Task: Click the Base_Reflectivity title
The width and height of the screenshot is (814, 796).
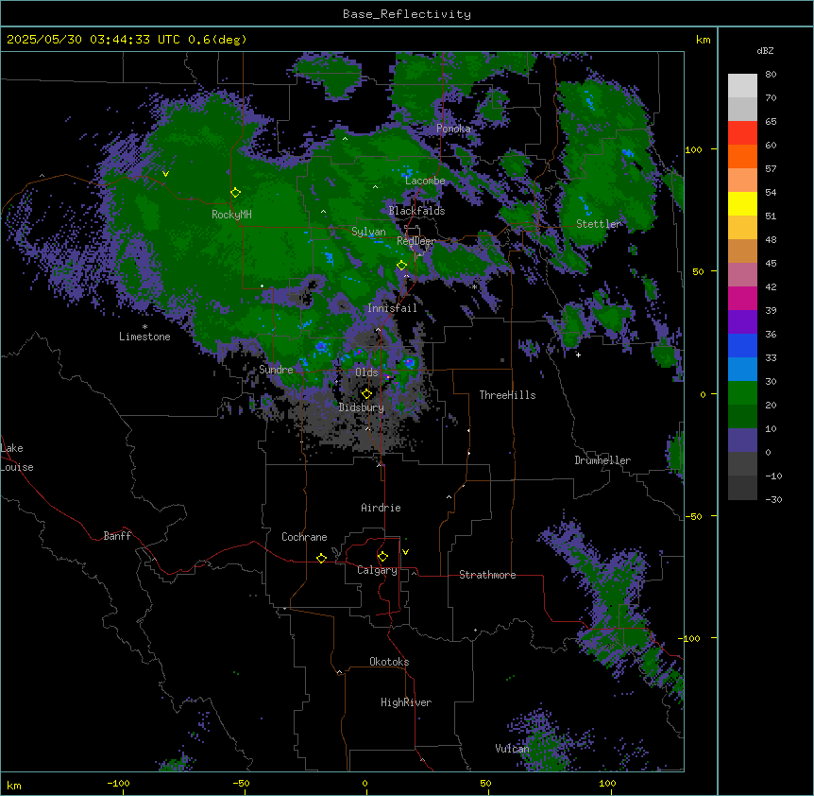Action: point(407,14)
